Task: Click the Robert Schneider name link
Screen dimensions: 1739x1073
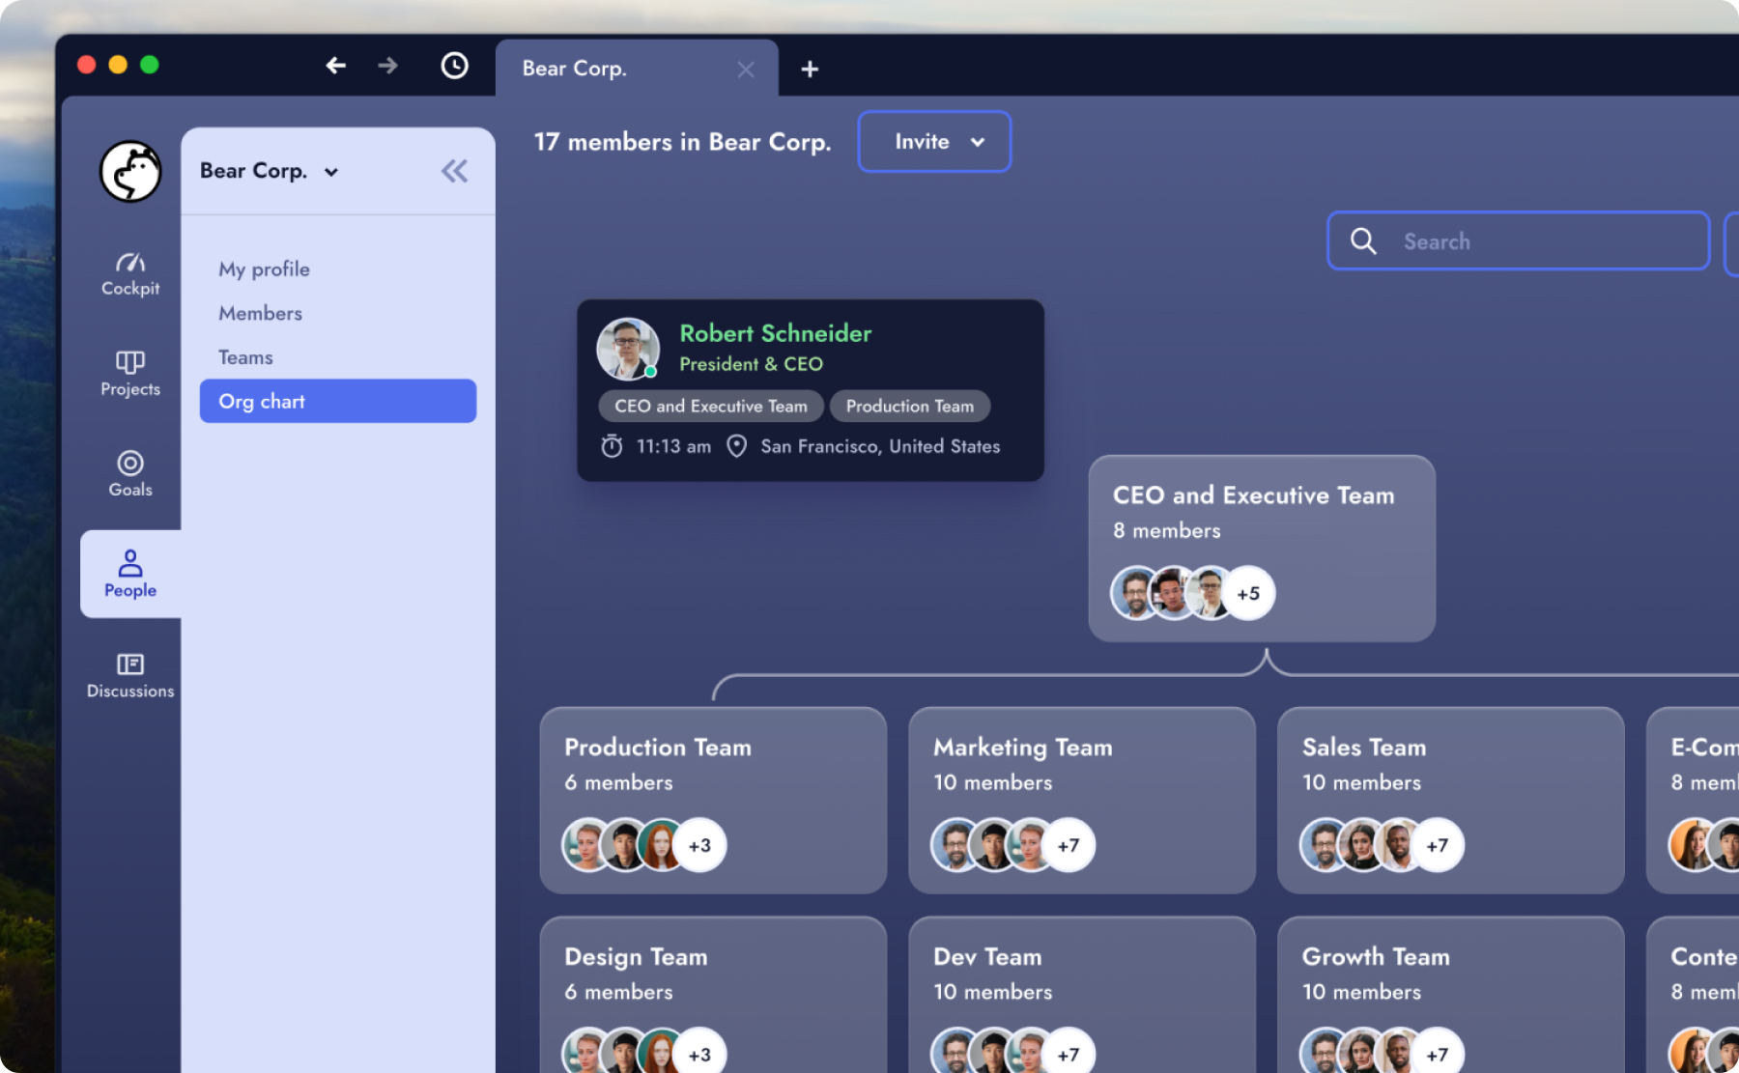Action: (775, 333)
